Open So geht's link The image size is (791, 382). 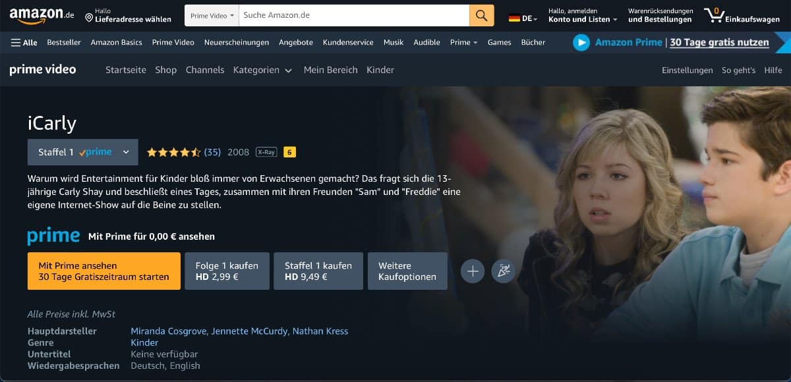point(739,70)
